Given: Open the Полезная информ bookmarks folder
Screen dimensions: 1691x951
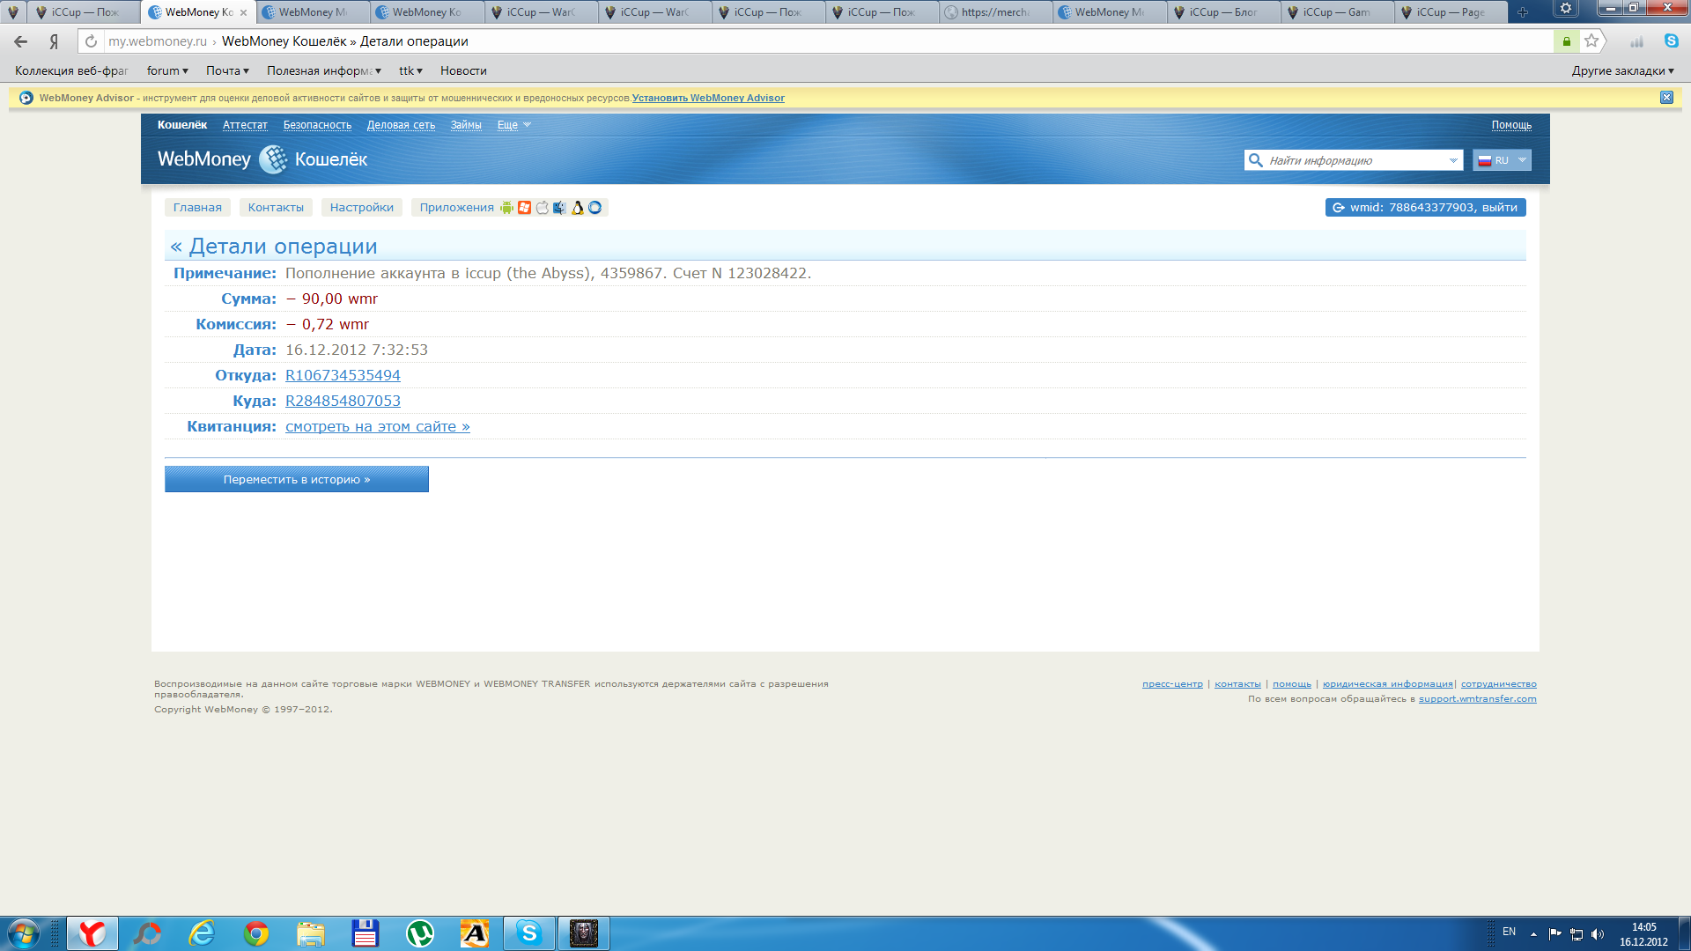Looking at the screenshot, I should tap(324, 70).
